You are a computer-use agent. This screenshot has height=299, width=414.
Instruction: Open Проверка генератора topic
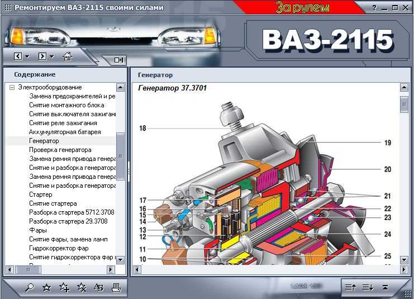60,150
